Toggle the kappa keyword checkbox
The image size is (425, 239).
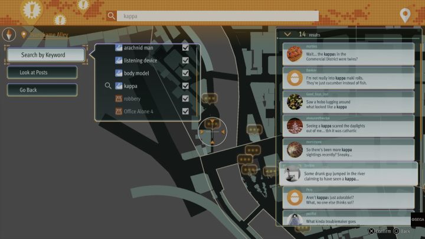[185, 86]
